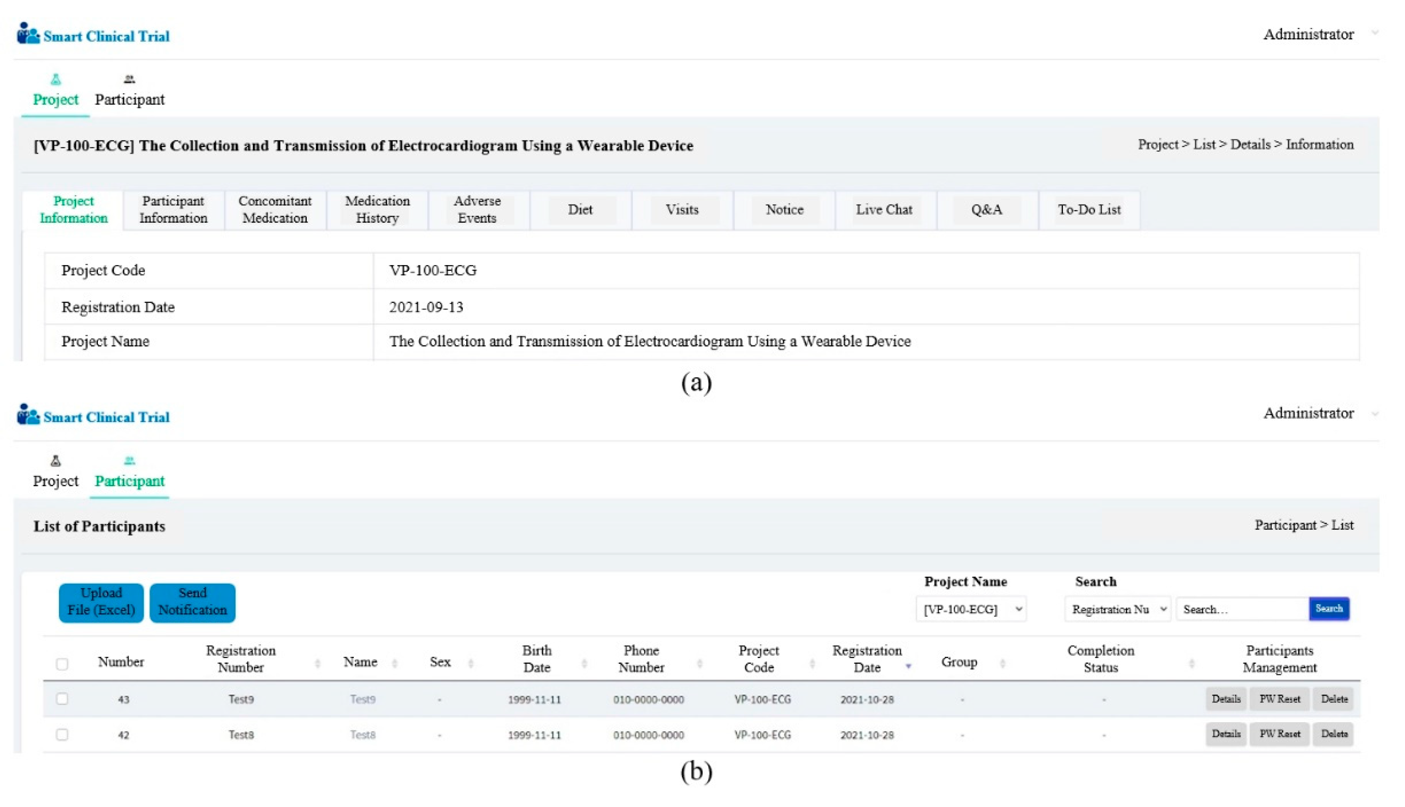Click the Upload File (Excel) button

101,602
